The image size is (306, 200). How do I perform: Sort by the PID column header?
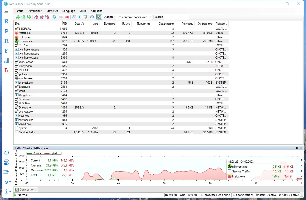pyautogui.click(x=62, y=23)
